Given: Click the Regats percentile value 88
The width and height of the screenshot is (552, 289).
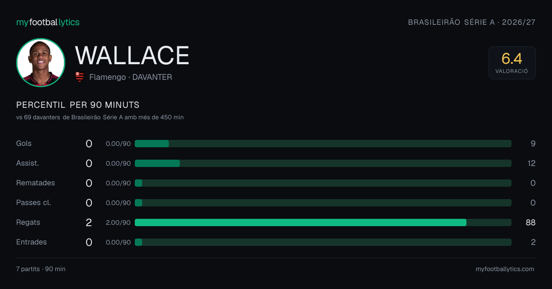Looking at the screenshot, I should 531,222.
